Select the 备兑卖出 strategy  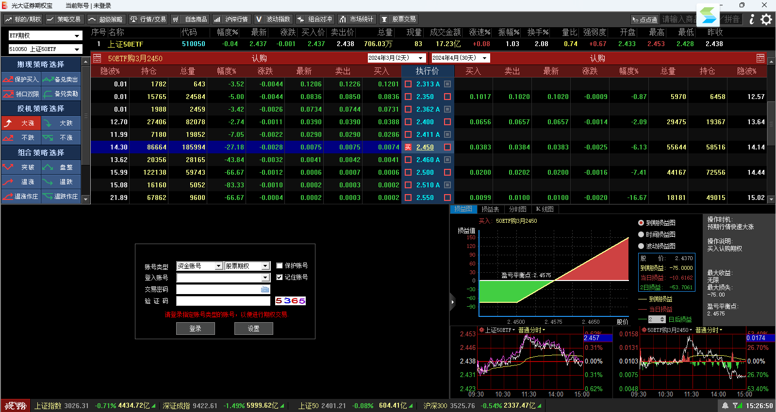point(61,80)
